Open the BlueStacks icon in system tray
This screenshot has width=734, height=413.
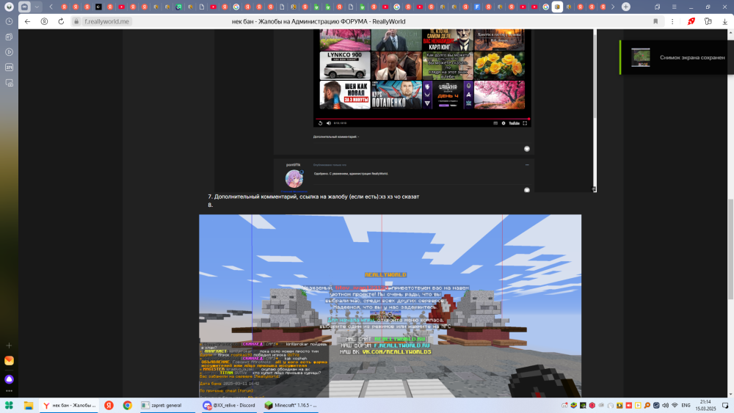(573, 406)
